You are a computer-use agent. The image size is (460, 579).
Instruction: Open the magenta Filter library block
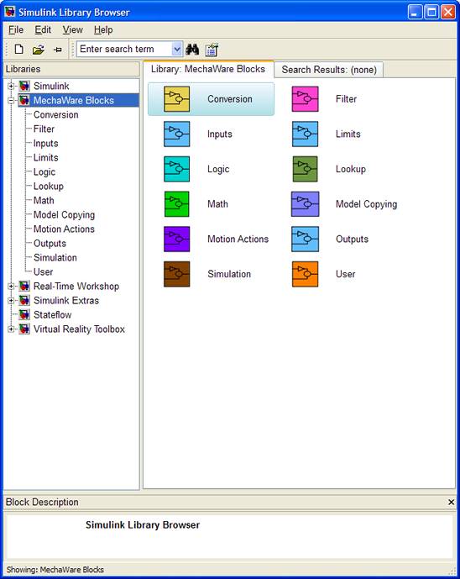305,99
